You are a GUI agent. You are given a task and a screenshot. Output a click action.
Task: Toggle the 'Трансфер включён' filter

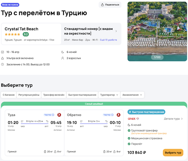point(54,95)
